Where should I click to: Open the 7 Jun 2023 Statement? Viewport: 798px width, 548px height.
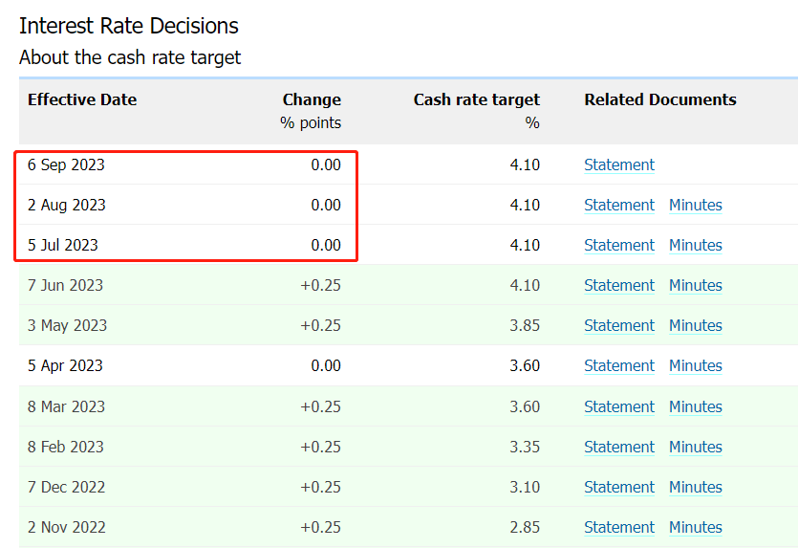(x=619, y=285)
